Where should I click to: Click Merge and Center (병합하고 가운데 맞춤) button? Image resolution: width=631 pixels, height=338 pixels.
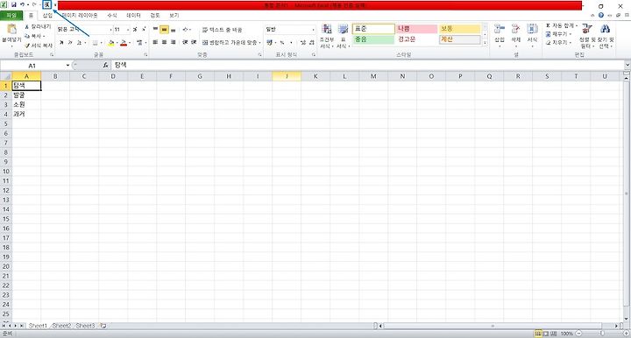click(230, 42)
